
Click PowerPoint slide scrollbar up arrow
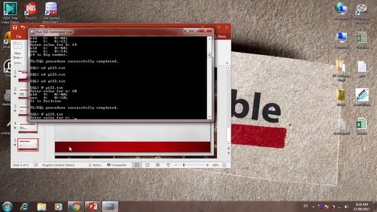tap(229, 68)
